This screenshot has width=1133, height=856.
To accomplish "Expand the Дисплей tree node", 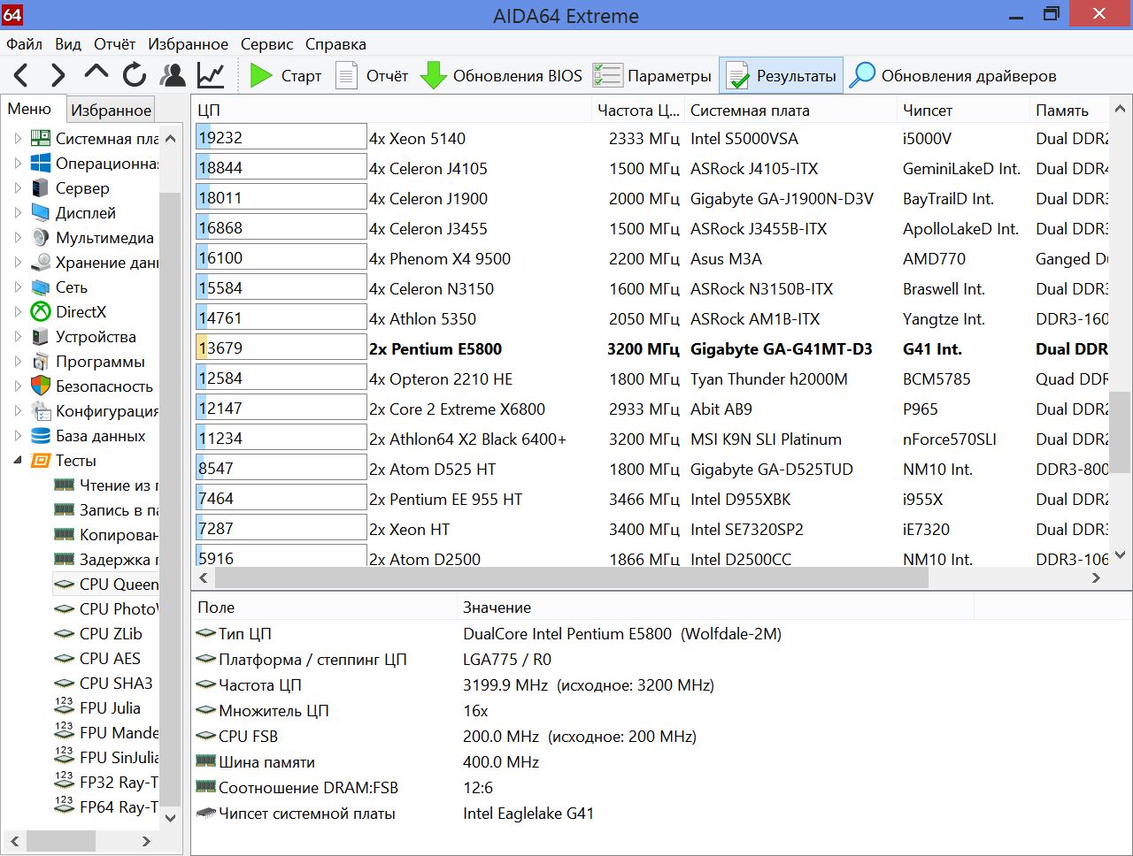I will 18,213.
